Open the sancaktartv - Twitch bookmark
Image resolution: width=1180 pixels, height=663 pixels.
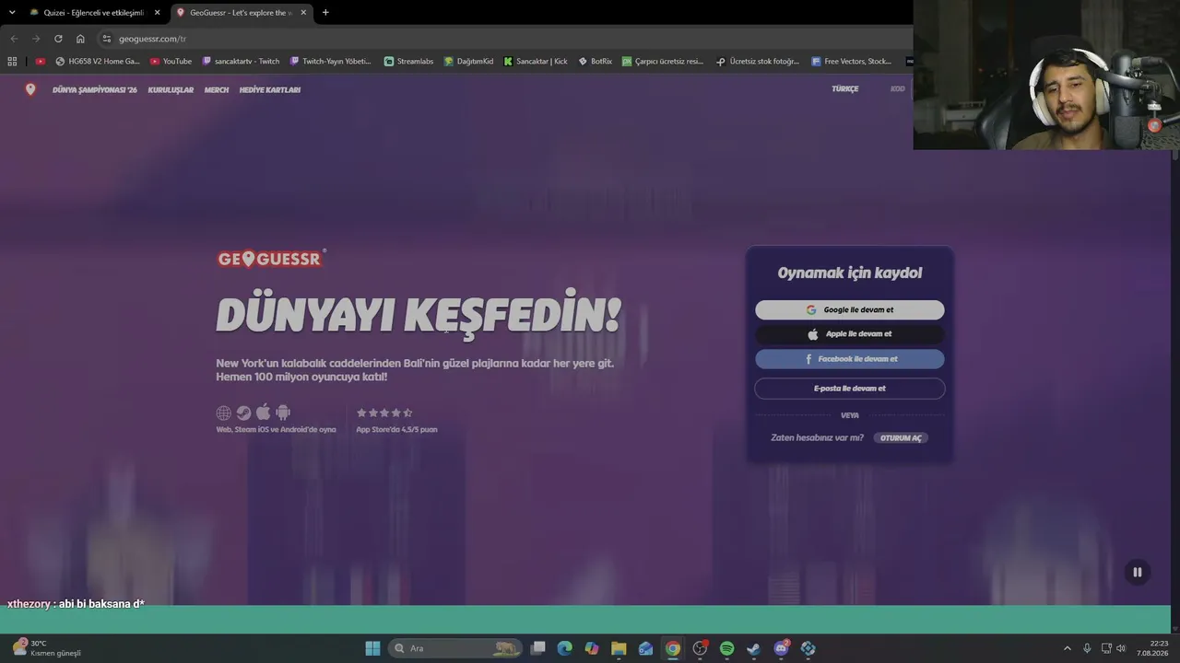[x=240, y=62]
